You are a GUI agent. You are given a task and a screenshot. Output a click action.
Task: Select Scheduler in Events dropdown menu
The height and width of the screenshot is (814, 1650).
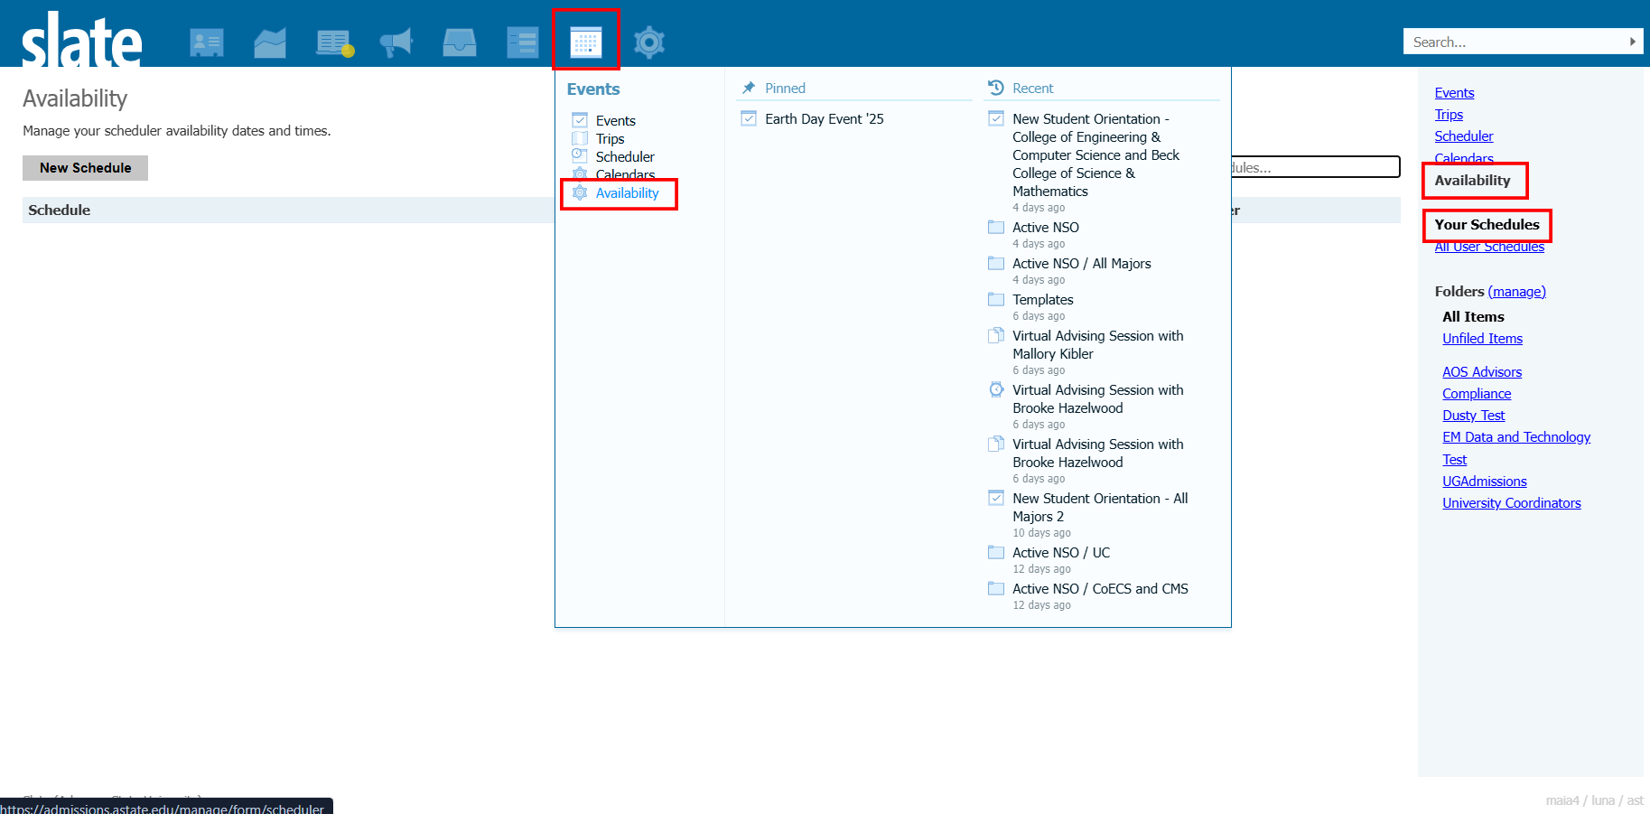(625, 156)
